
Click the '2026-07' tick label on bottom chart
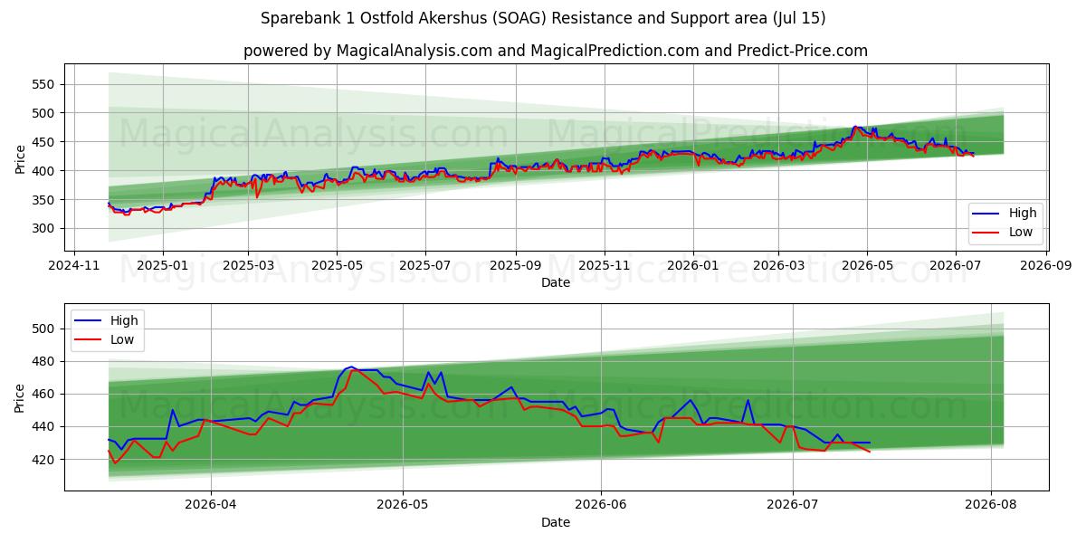pos(793,506)
